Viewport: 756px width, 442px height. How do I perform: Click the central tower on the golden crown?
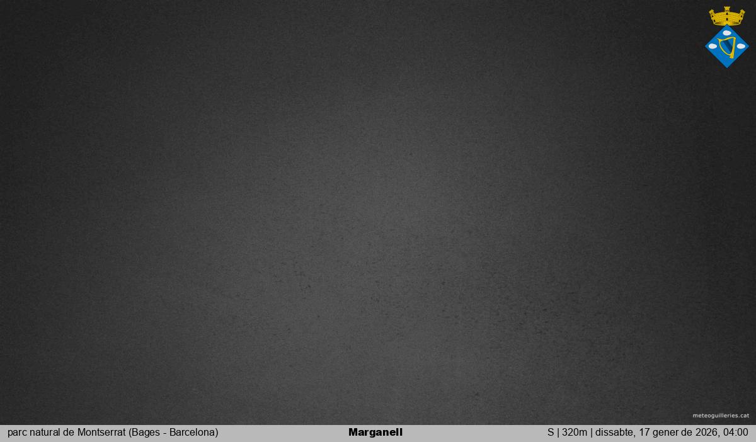coord(726,10)
